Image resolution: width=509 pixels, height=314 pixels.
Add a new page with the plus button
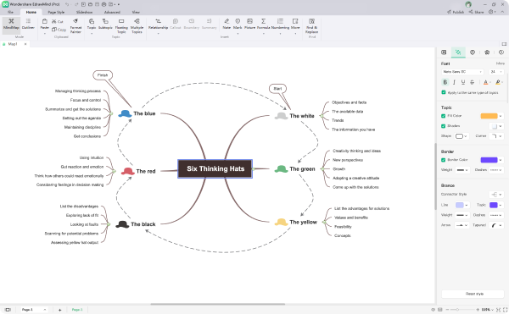[59, 310]
